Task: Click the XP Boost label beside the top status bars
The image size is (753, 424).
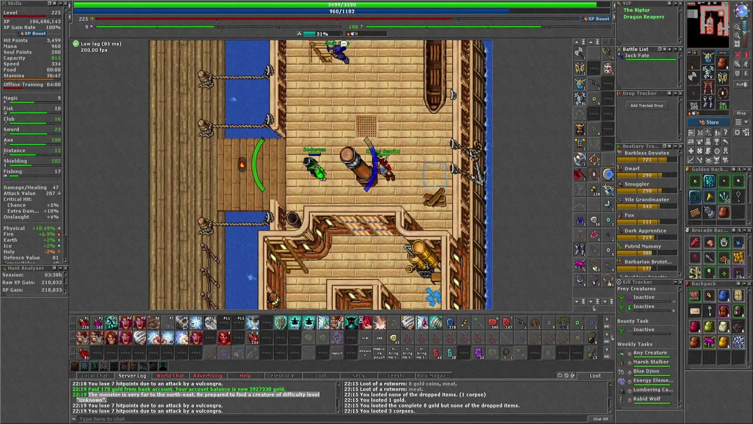Action: tap(598, 19)
